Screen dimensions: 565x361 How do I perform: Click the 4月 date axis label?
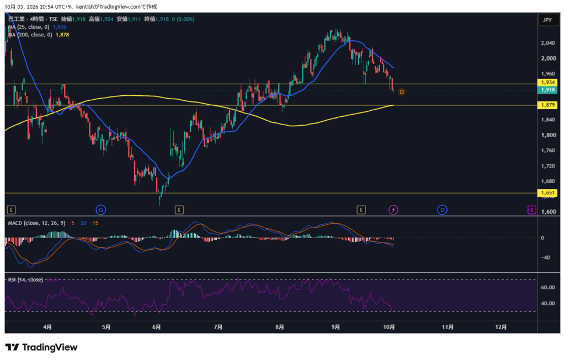pos(47,327)
